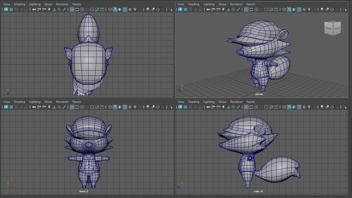Viewport: 352px width, 198px height.
Task: Click the Image Plane icon in the top panel
Action: point(54,9)
